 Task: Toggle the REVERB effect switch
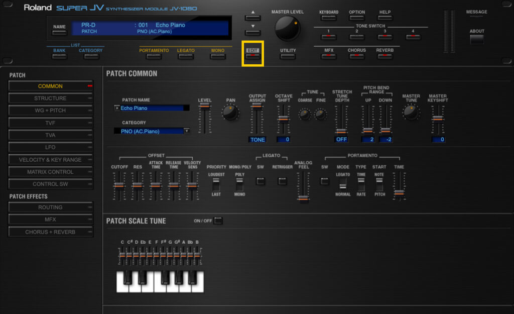coord(385,56)
